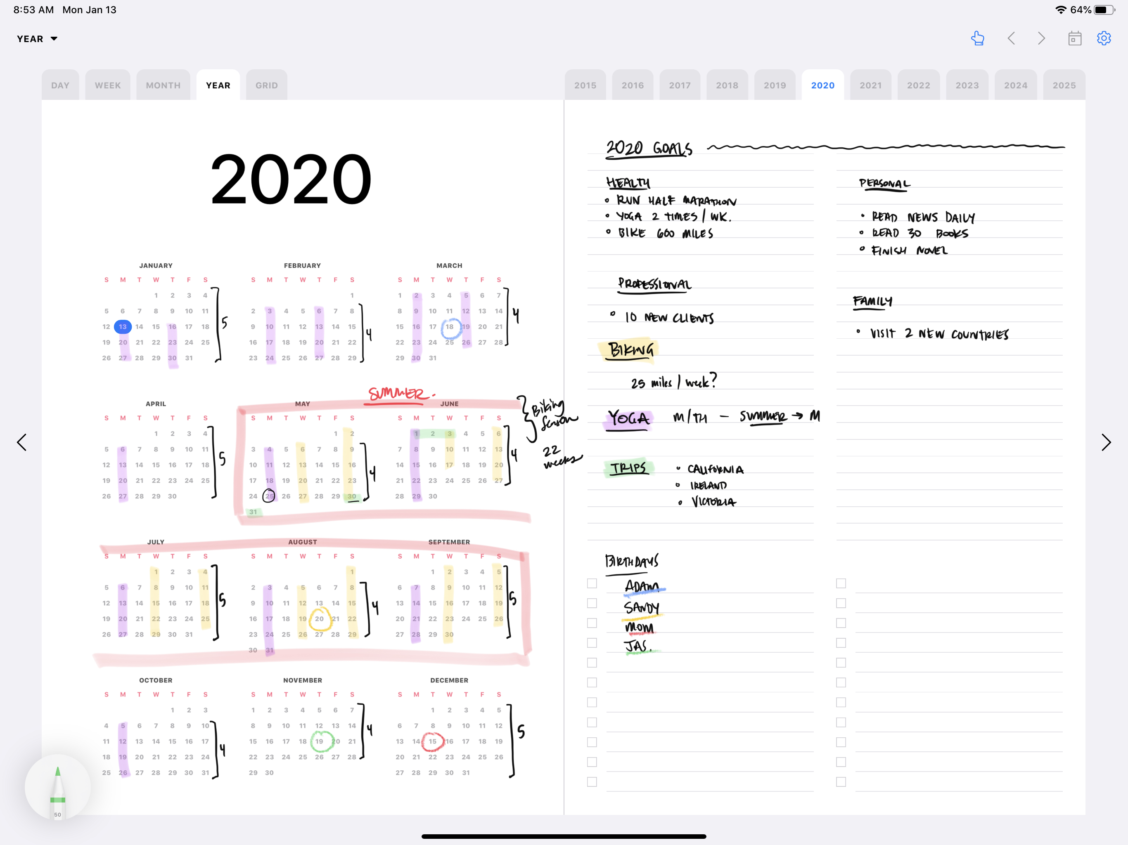Select highlighted January 13 date
This screenshot has width=1128, height=845.
point(122,327)
